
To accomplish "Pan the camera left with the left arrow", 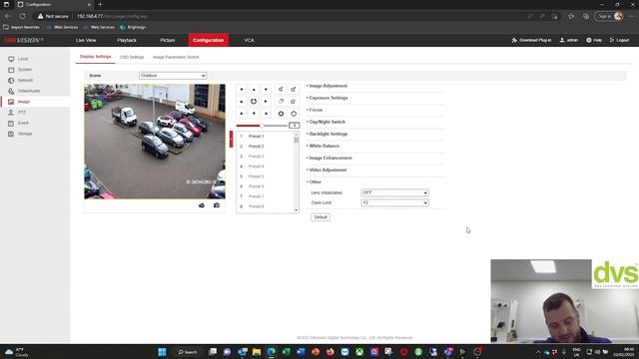I will (242, 102).
